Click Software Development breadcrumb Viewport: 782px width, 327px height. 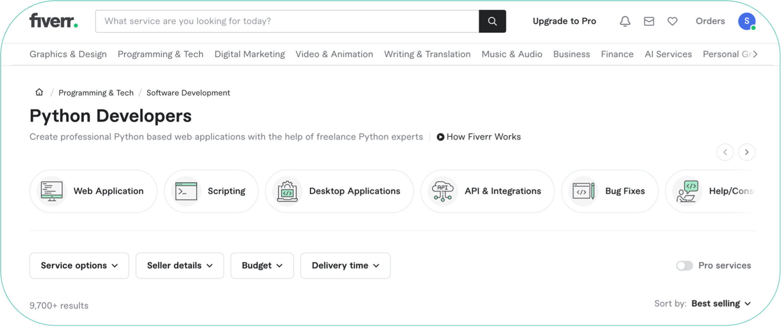188,93
